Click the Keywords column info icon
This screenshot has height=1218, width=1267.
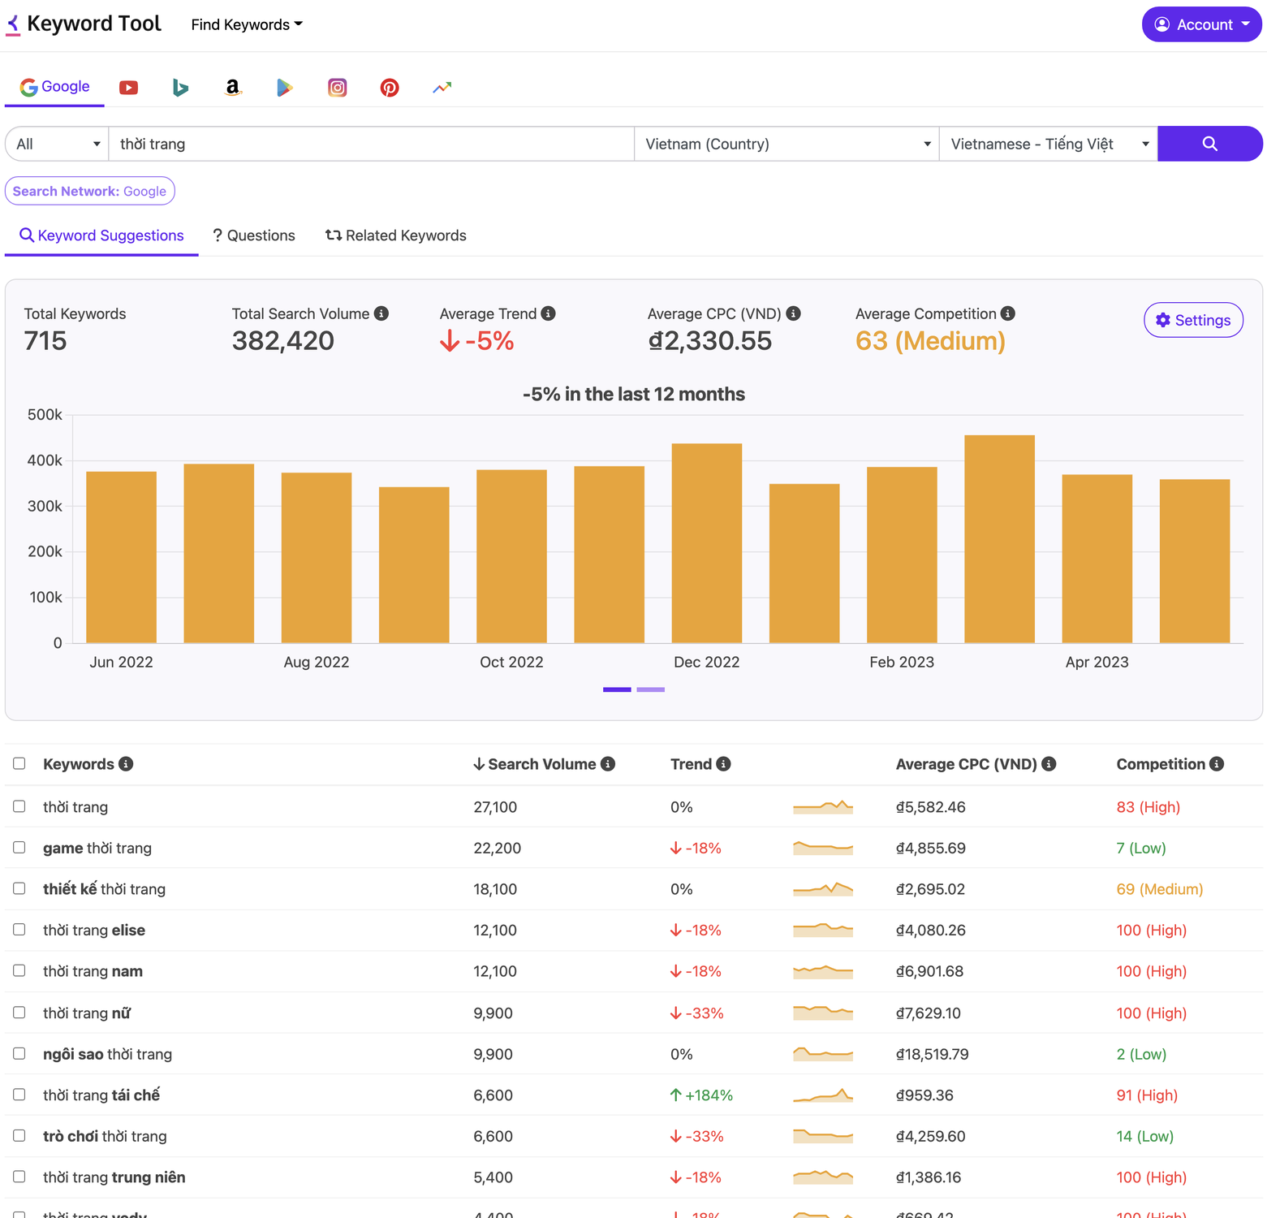point(126,764)
